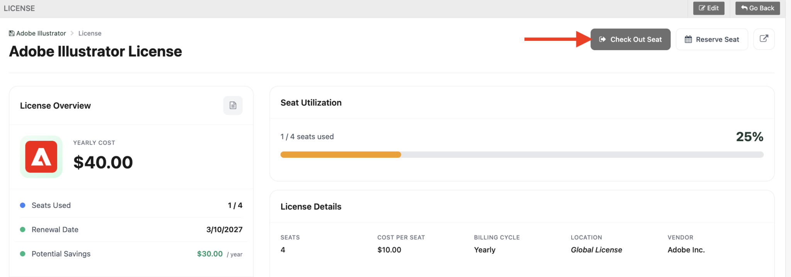Click the breadcrumb chevron separator

[x=72, y=34]
